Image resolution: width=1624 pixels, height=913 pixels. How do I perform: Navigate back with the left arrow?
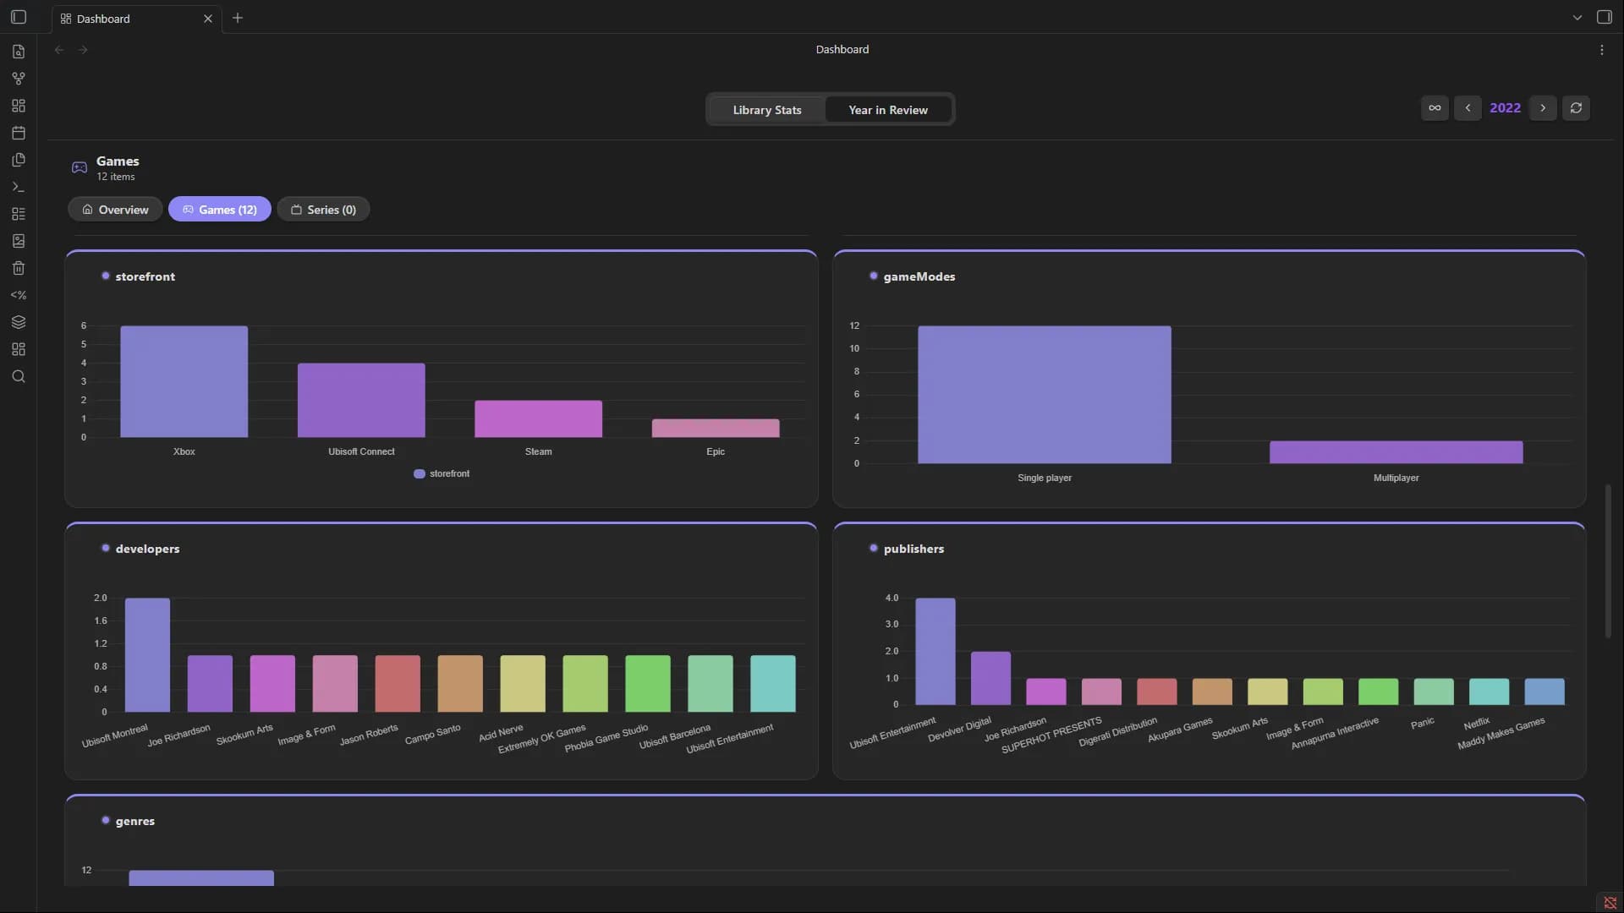point(59,50)
